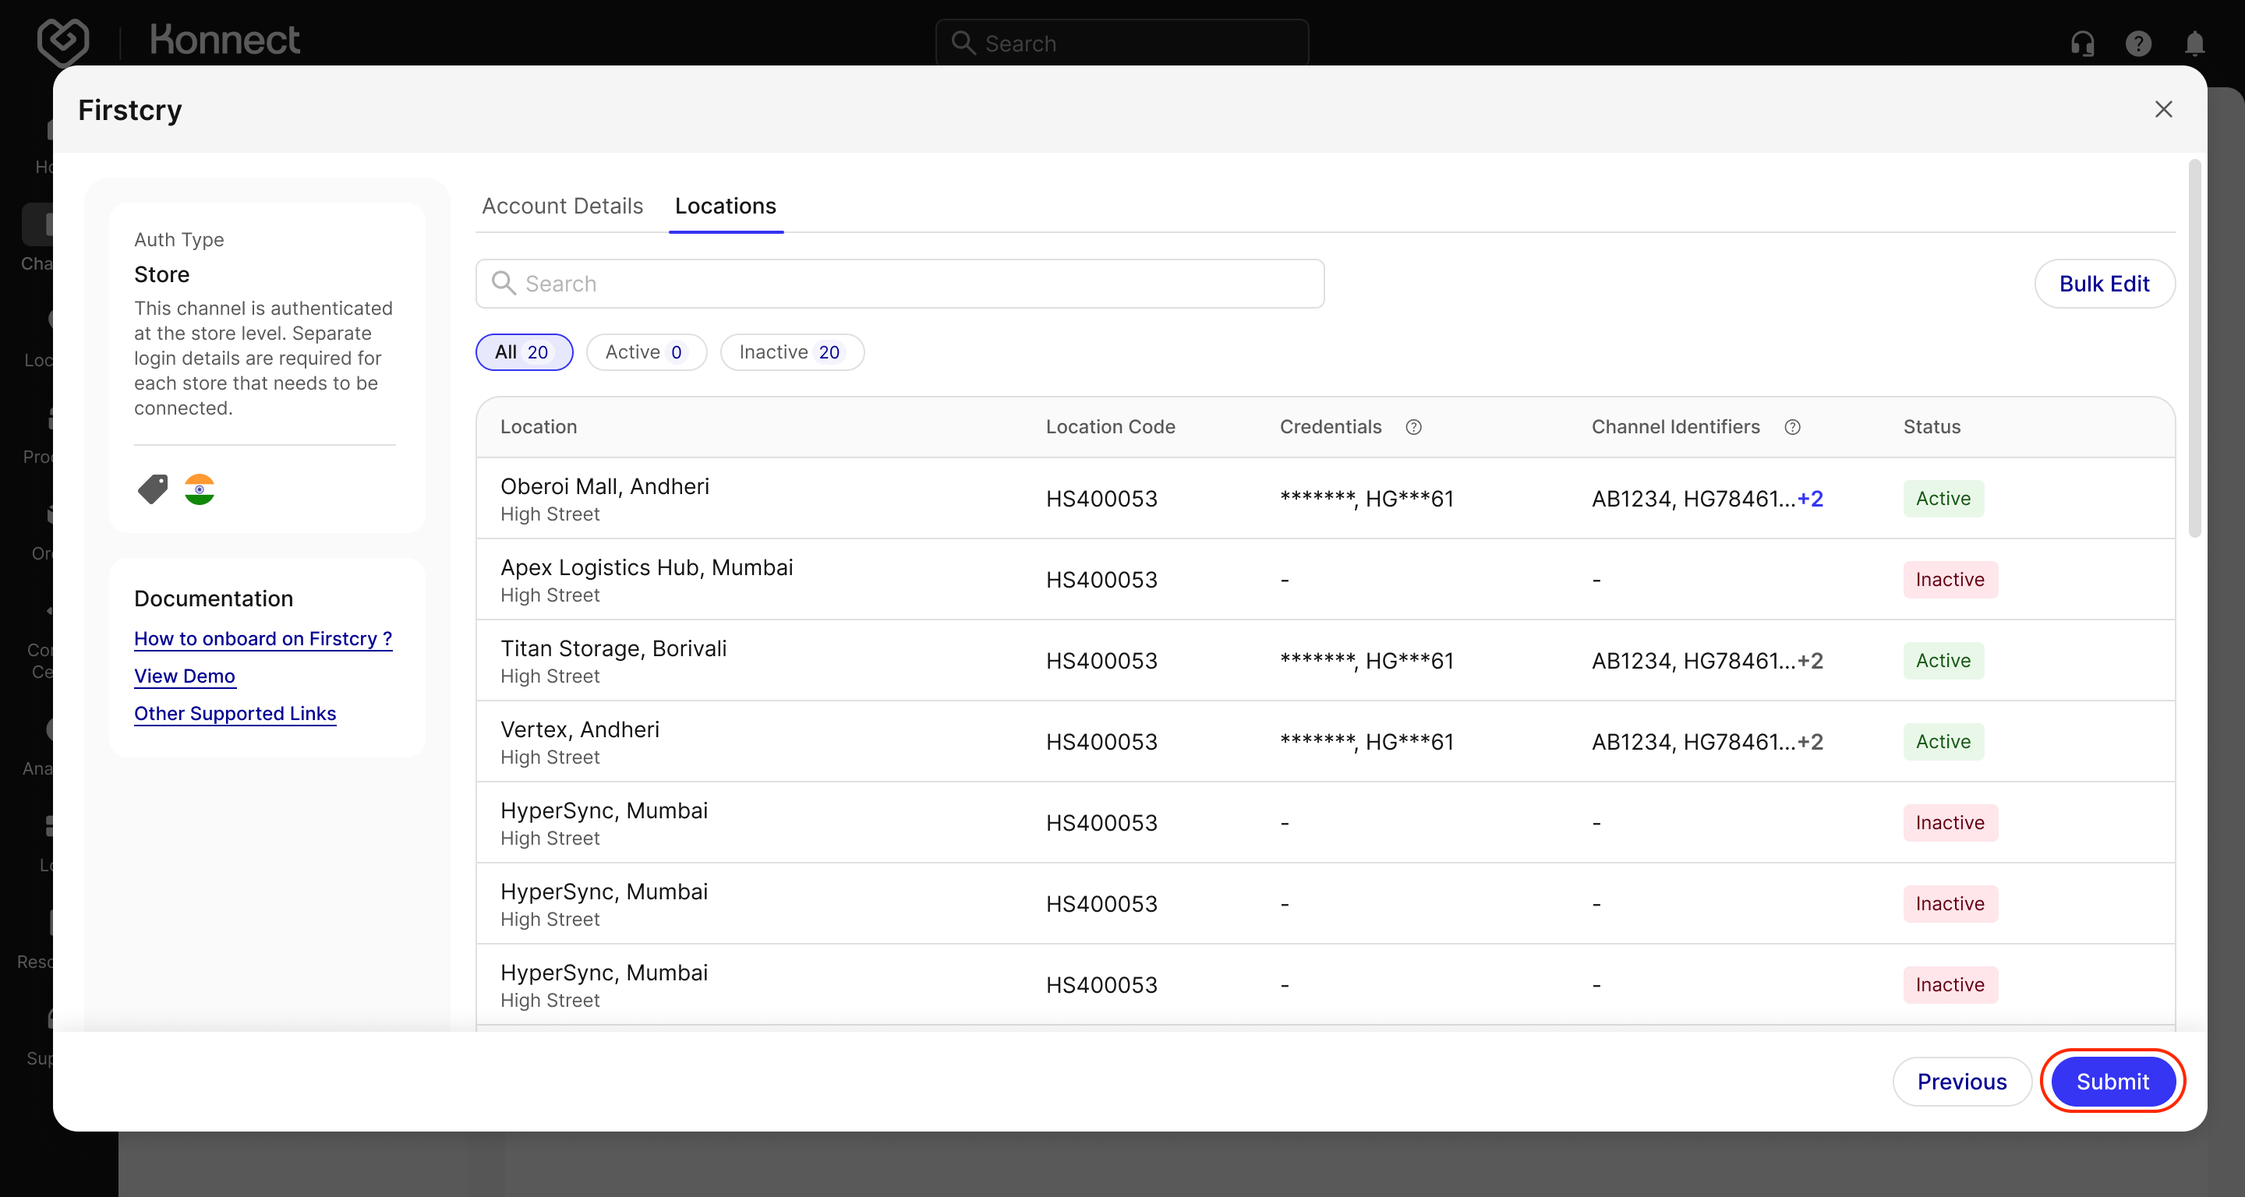This screenshot has height=1197, width=2245.
Task: Click credentials cell of Oberoi Mall row
Action: [1366, 498]
